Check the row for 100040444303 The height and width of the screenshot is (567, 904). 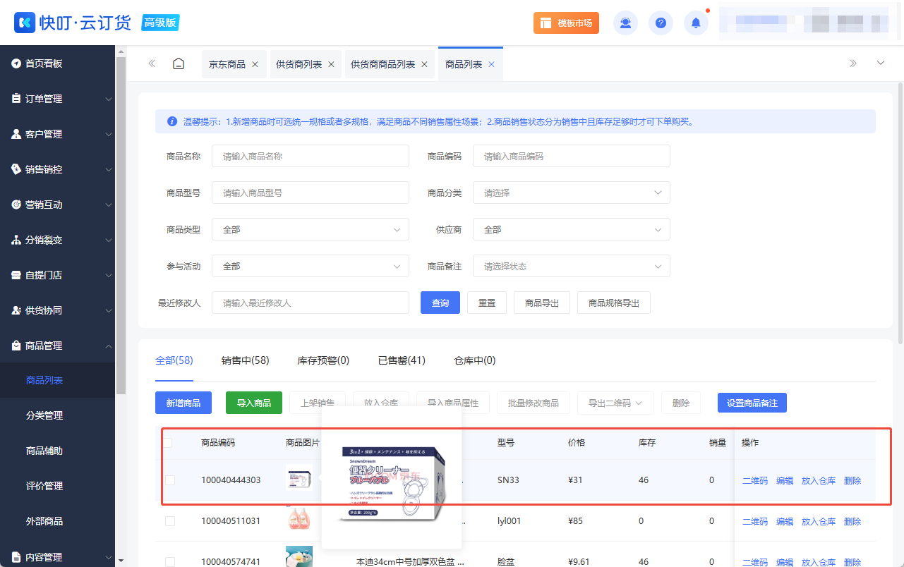click(170, 480)
